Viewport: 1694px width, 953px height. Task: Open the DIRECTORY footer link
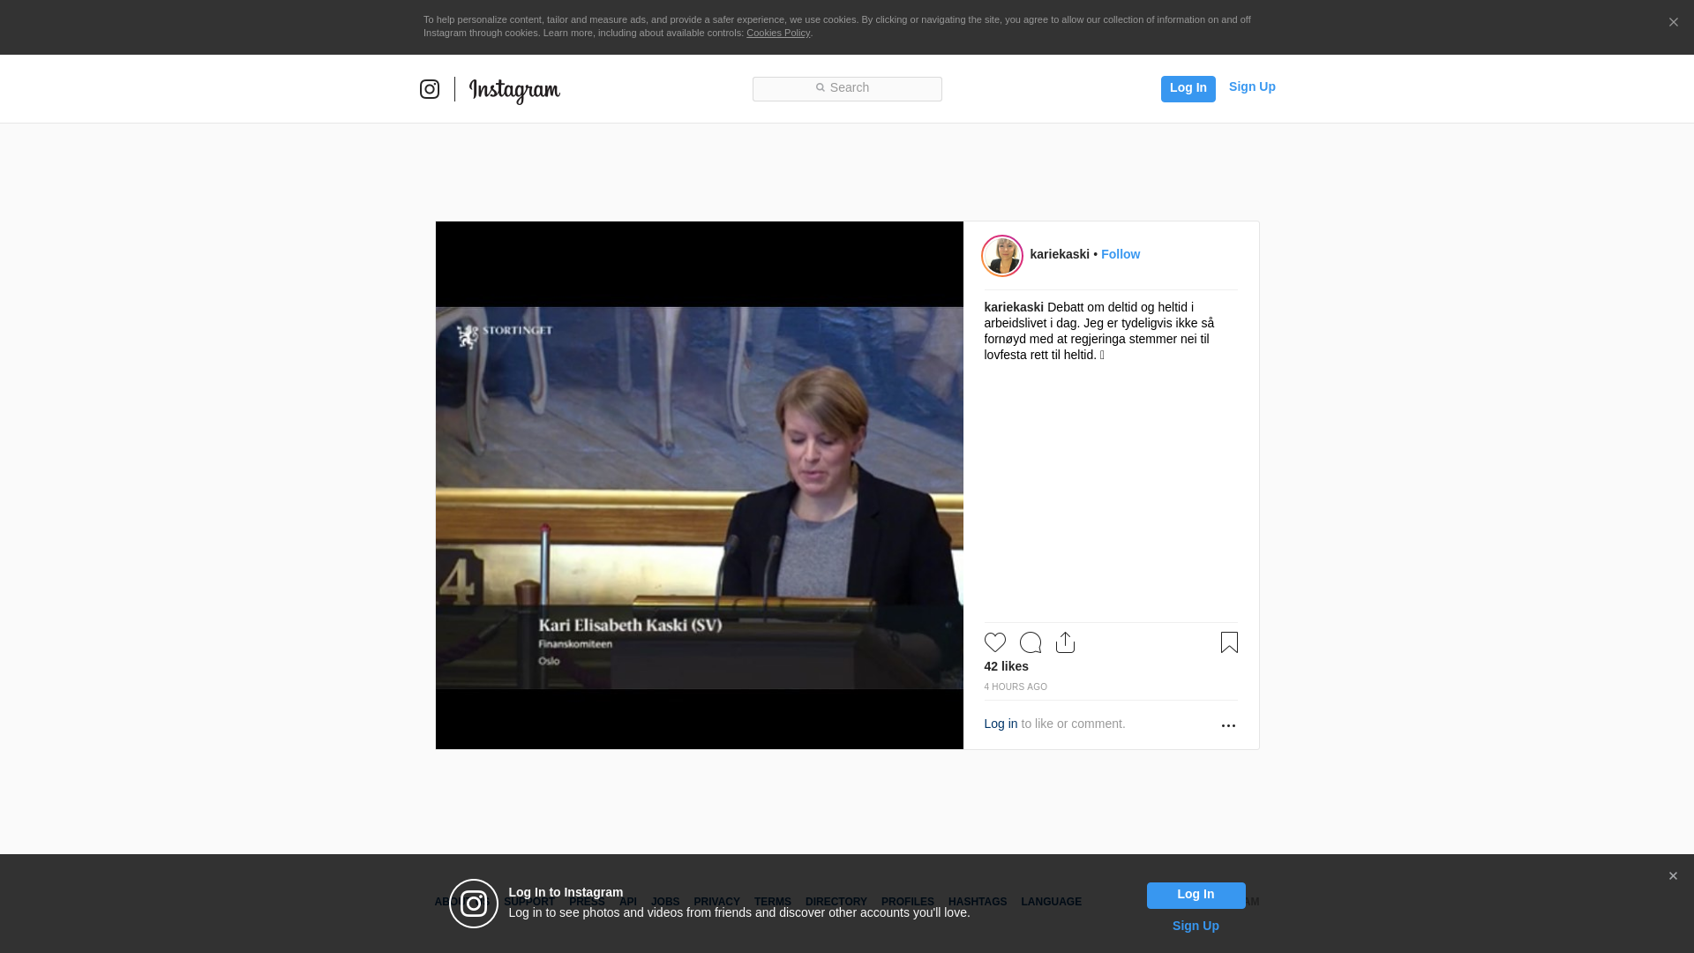[x=836, y=902]
